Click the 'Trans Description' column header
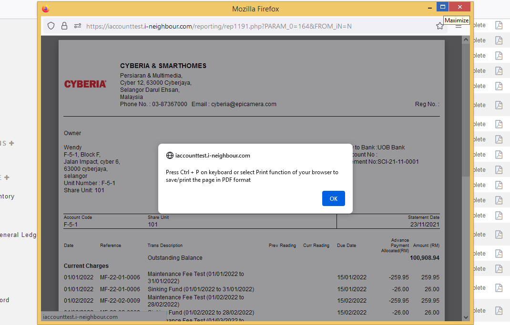The width and height of the screenshot is (510, 325). [165, 246]
